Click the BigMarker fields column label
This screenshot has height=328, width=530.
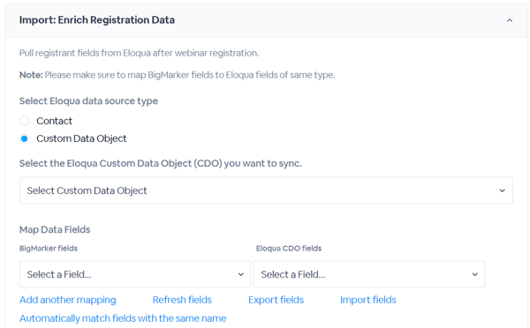click(49, 249)
